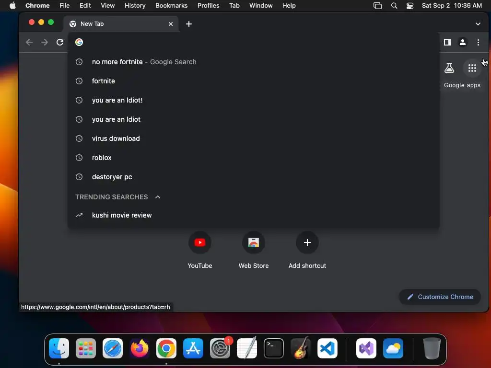The width and height of the screenshot is (491, 368).
Task: Open a new tab with plus button
Action: click(x=189, y=24)
